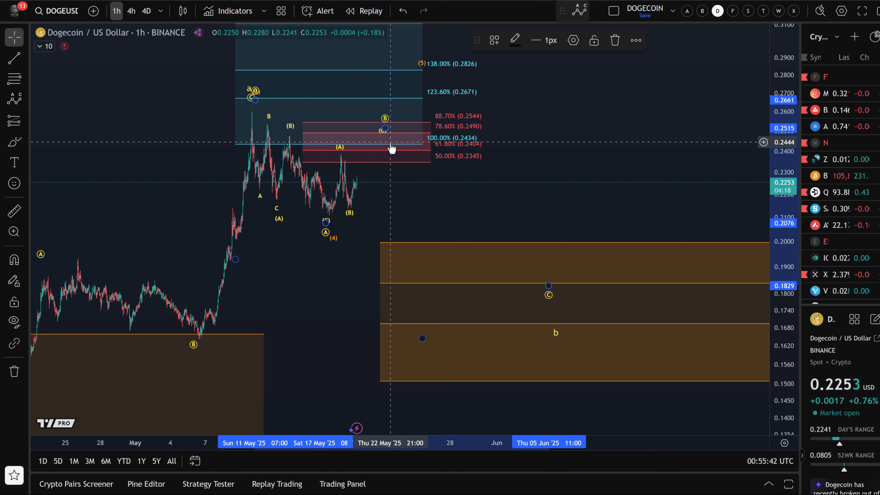The height and width of the screenshot is (495, 880).
Task: Click the trash icon to remove drawings
Action: (x=14, y=371)
